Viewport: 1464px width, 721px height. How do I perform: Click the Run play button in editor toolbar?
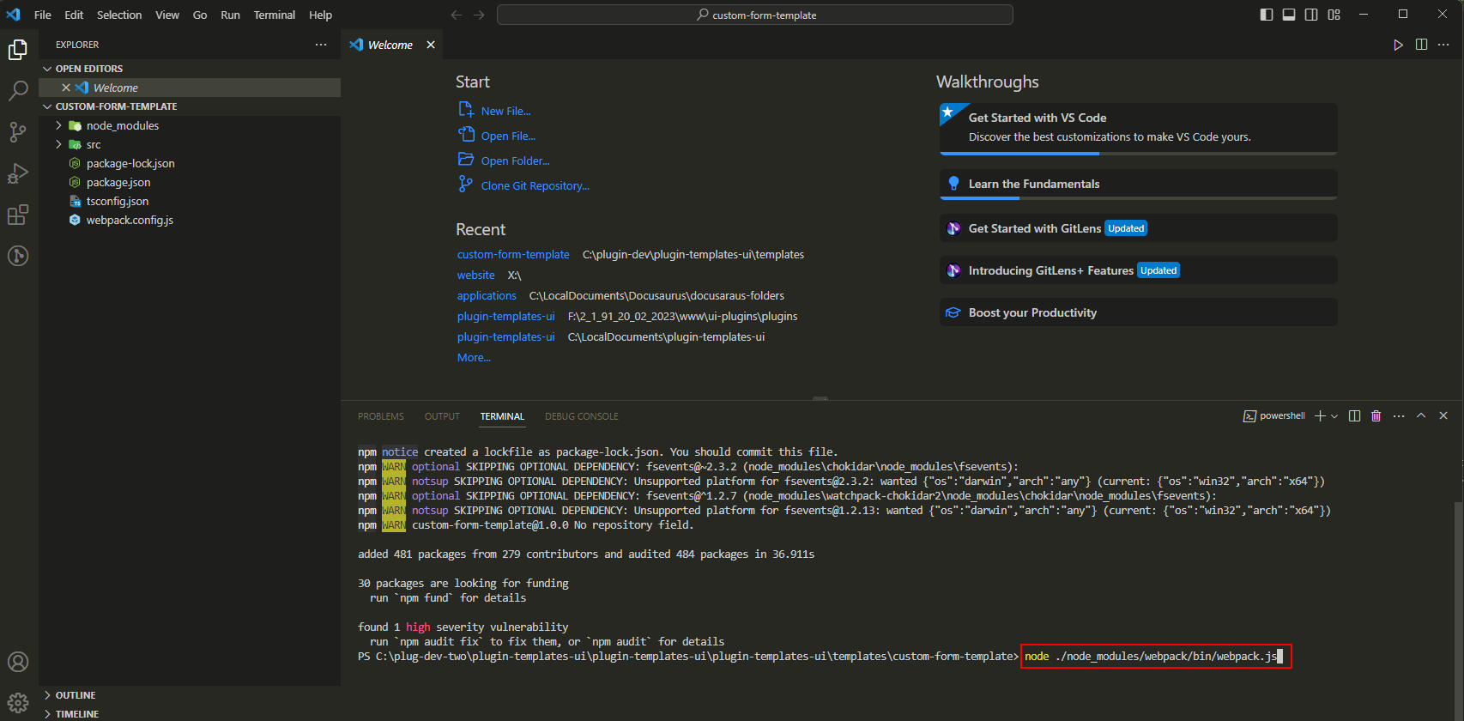(1399, 45)
